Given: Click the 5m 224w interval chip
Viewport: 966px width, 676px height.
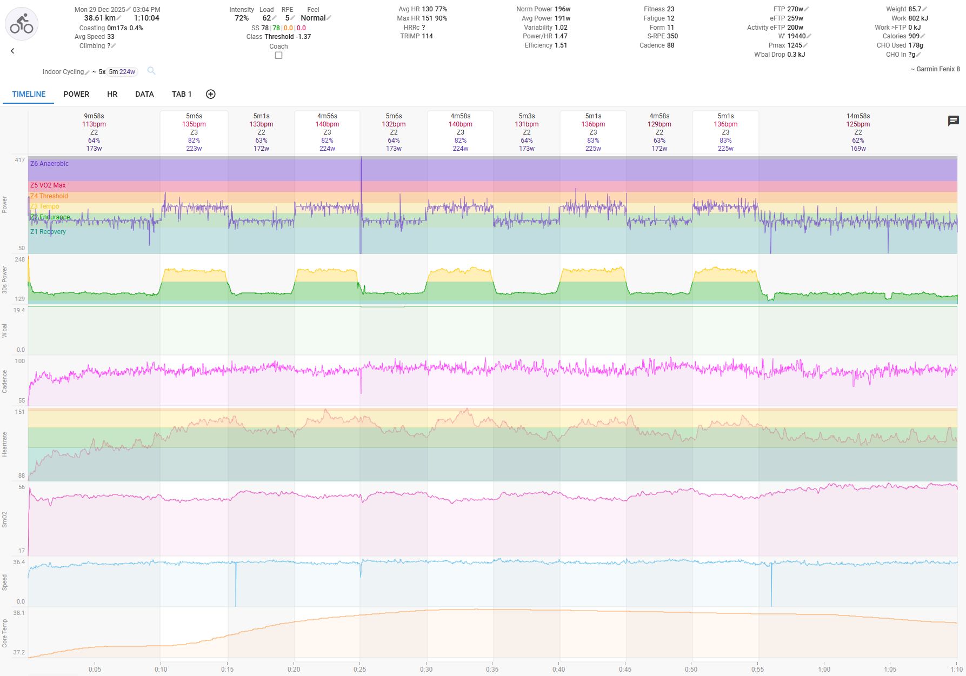Looking at the screenshot, I should coord(122,72).
